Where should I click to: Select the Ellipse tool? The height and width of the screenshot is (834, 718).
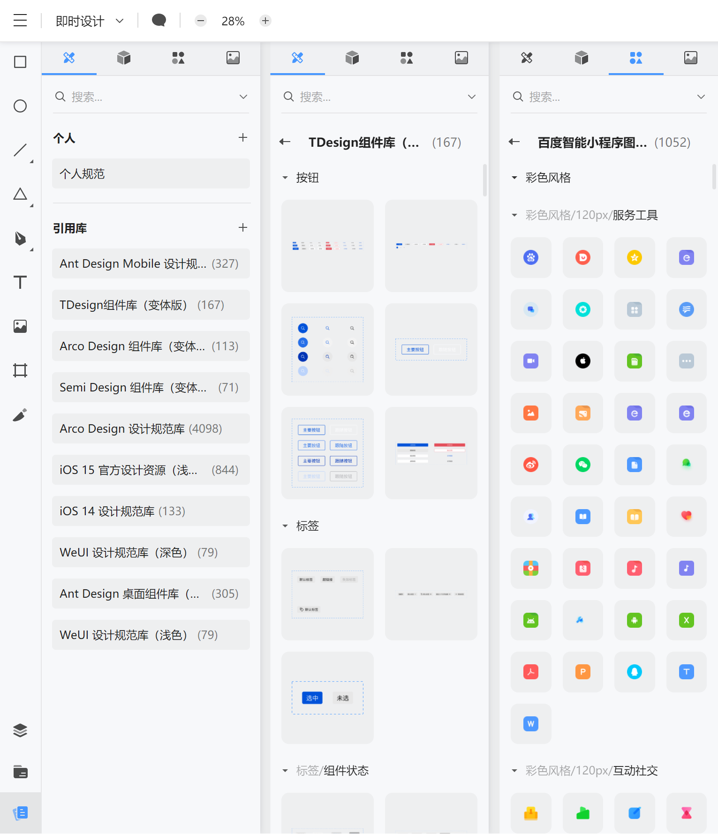(x=20, y=106)
